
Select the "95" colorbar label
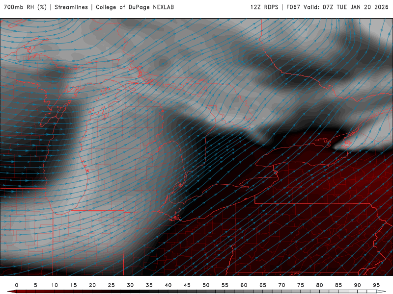pyautogui.click(x=376, y=285)
